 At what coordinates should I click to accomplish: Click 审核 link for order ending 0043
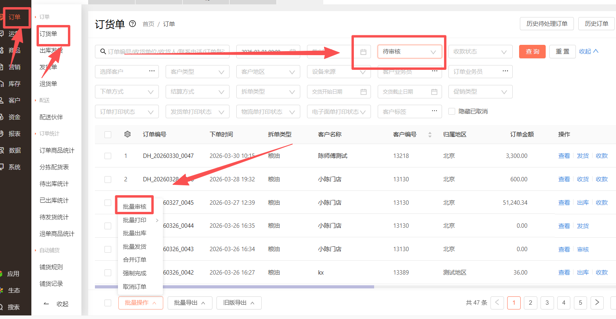click(x=583, y=249)
